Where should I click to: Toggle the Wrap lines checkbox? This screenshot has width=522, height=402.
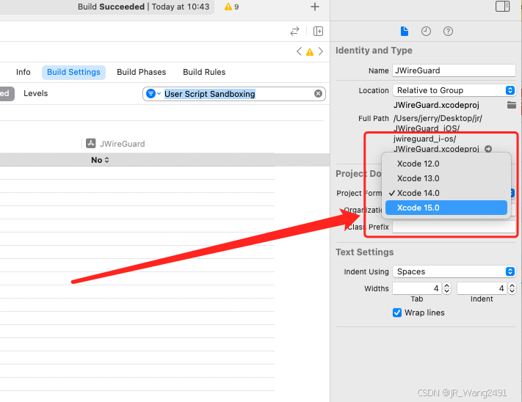[x=397, y=313]
